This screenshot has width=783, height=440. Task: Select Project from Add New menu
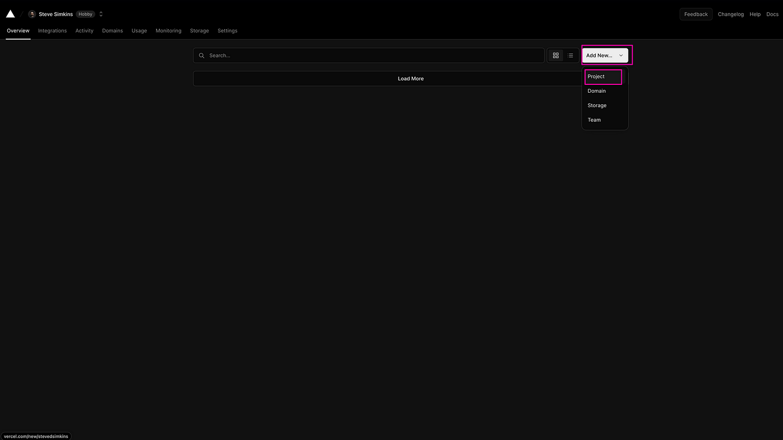click(x=605, y=76)
